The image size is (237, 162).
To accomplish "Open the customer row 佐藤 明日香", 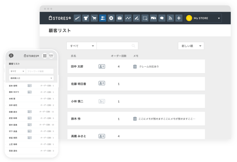I will click(x=136, y=84).
